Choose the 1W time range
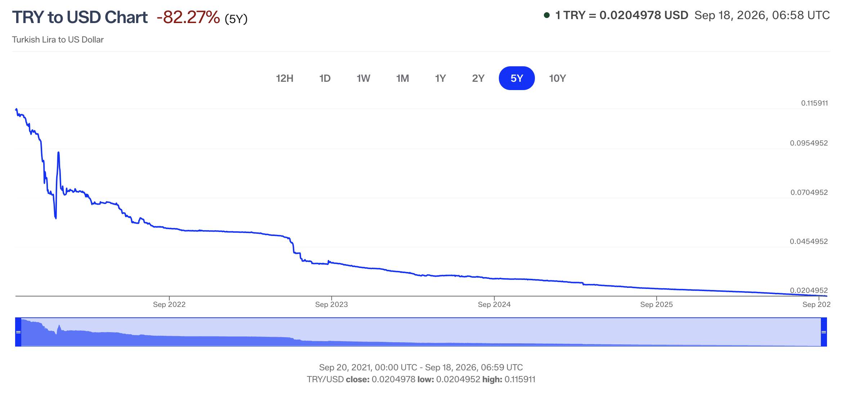 (x=363, y=78)
